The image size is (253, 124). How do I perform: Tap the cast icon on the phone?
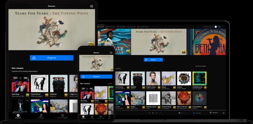111,53
